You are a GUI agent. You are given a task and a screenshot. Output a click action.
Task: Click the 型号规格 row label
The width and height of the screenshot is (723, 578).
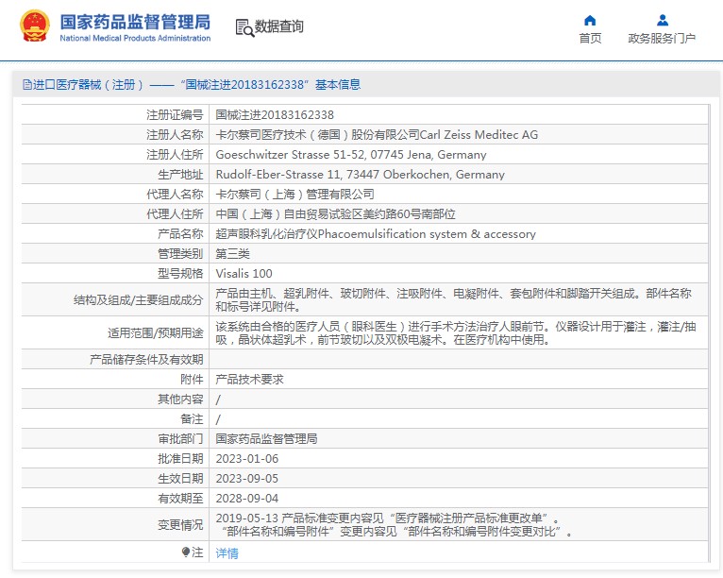(180, 274)
